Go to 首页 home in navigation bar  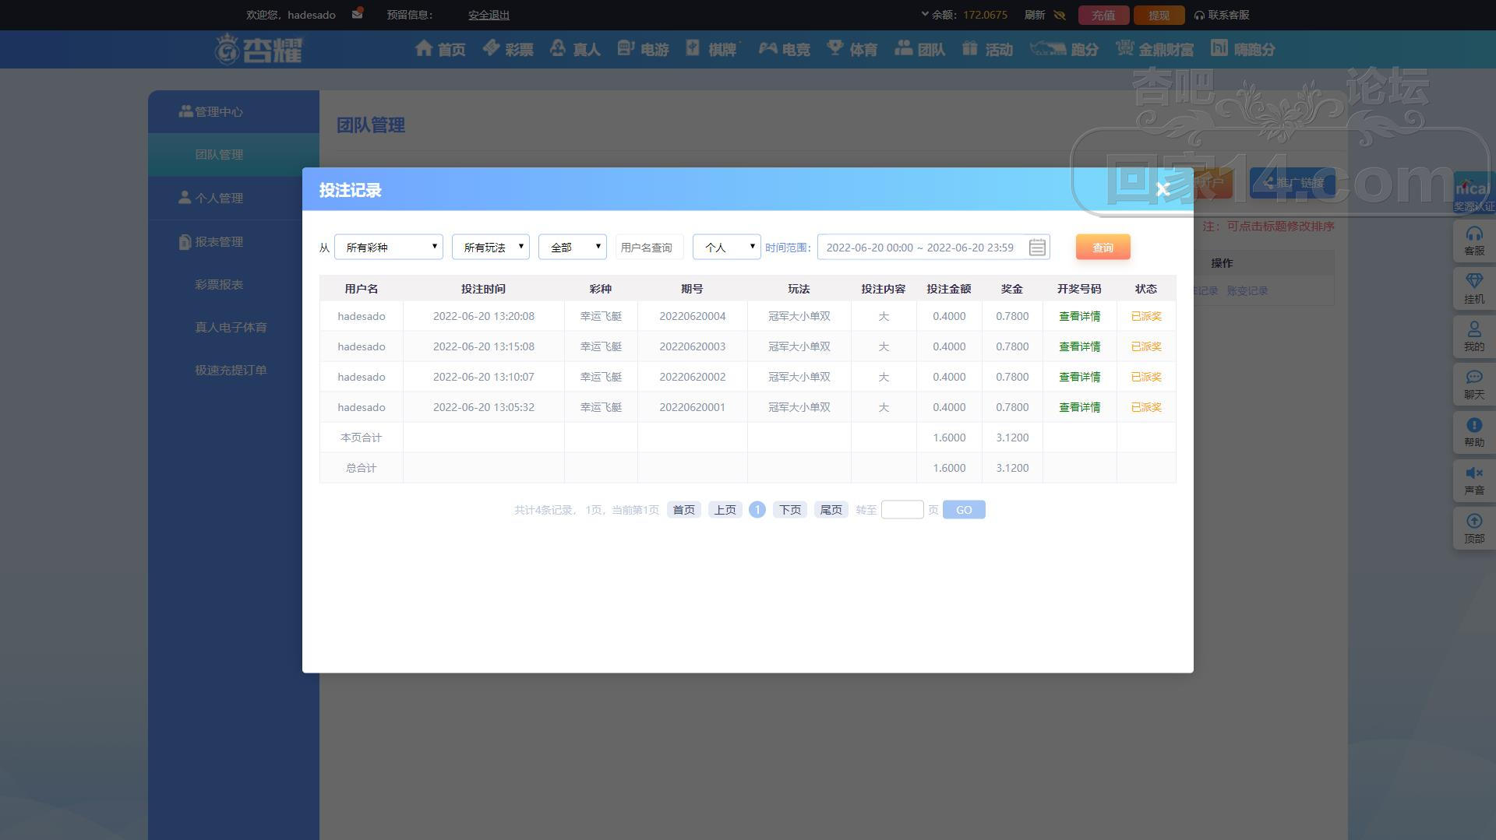[x=440, y=49]
